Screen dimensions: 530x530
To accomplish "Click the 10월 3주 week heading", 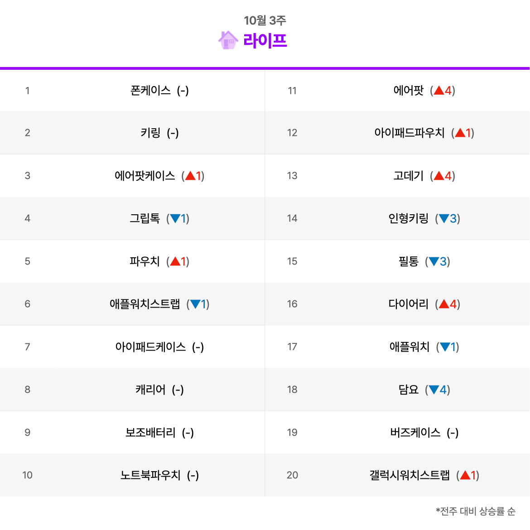I will (x=265, y=20).
